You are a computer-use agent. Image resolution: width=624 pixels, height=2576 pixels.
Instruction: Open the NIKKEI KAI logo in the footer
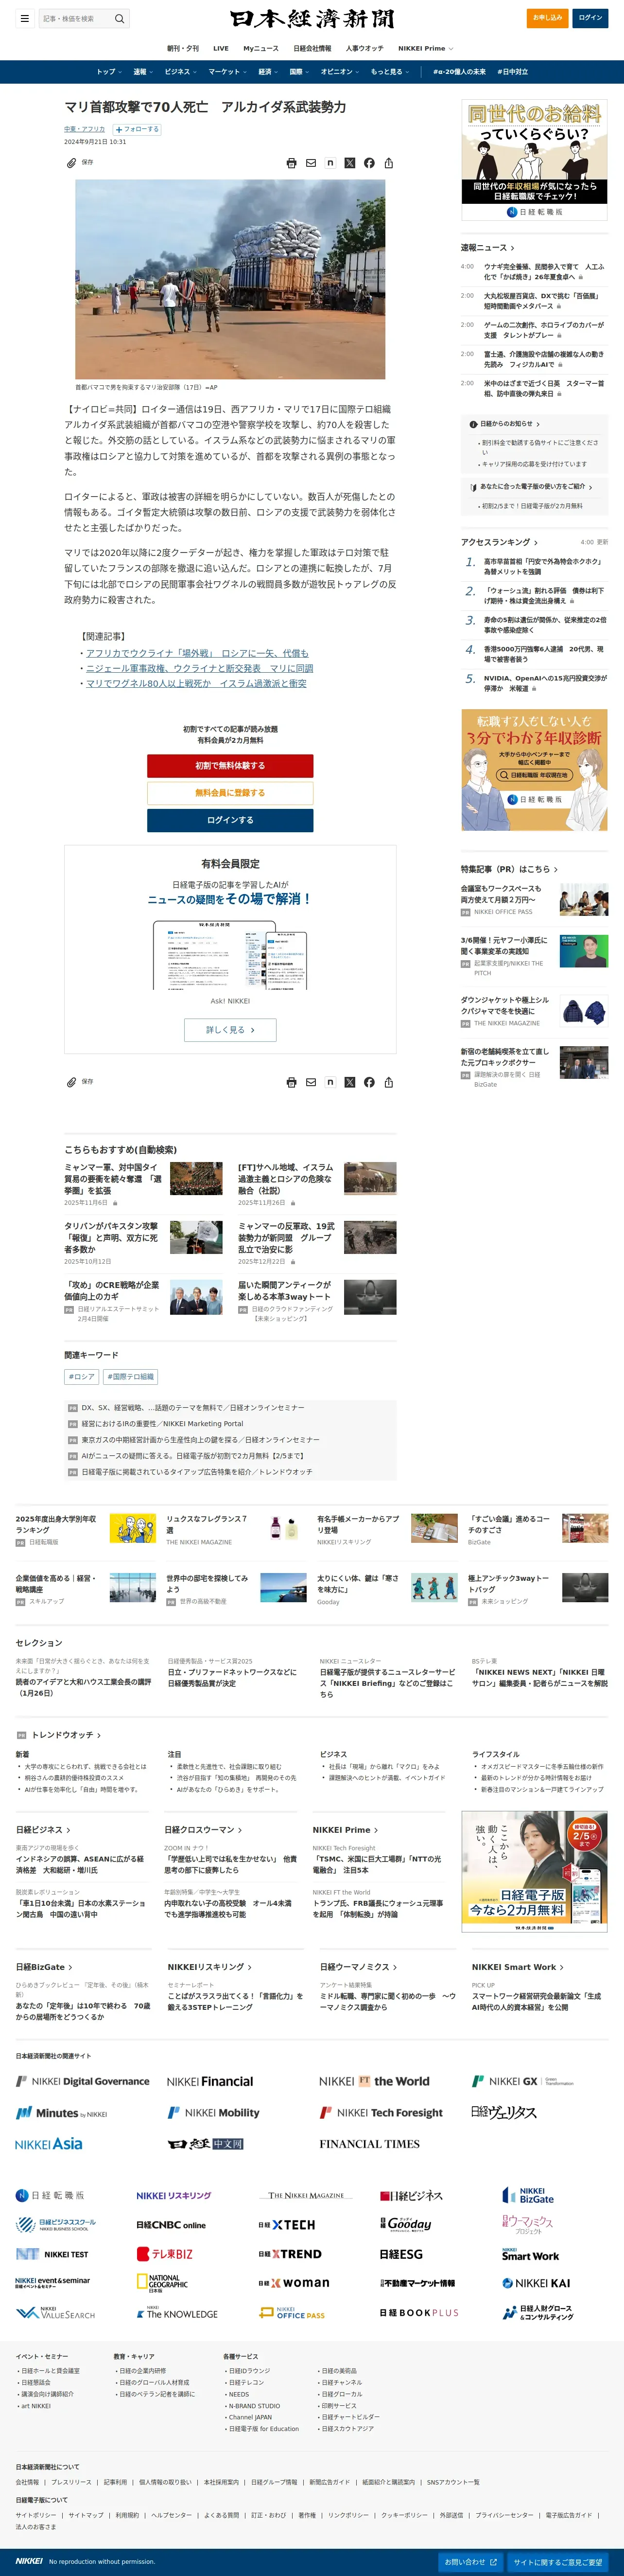[x=536, y=2283]
